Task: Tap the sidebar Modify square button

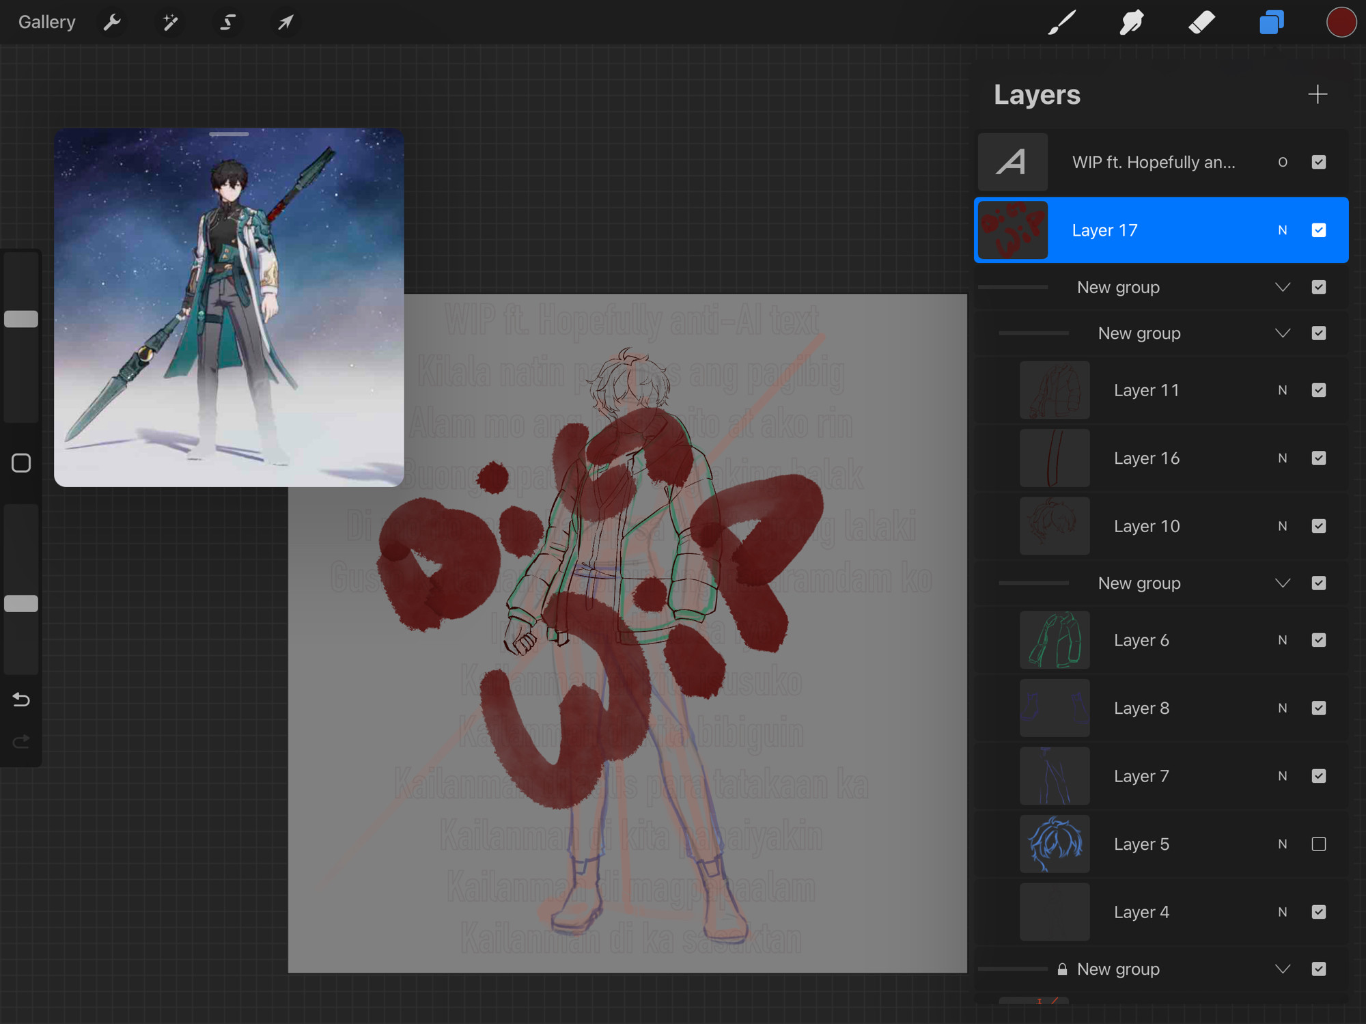Action: 21,463
